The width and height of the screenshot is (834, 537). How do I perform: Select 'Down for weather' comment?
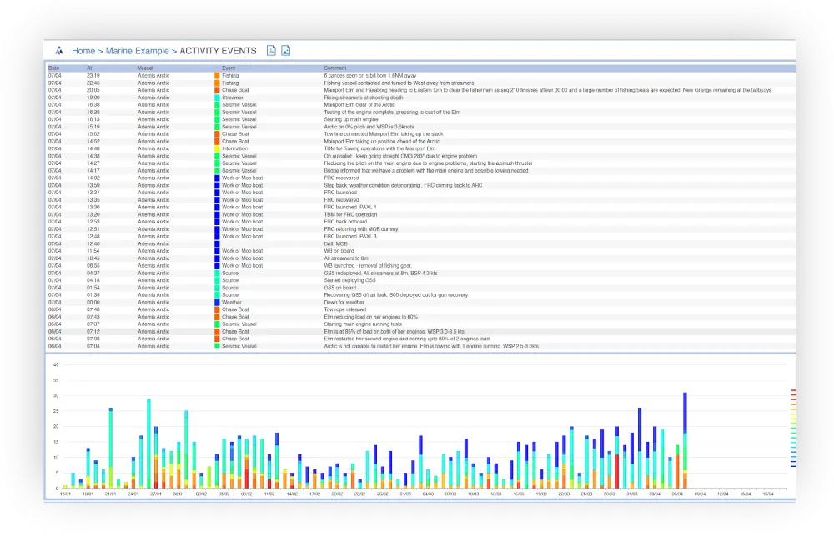(344, 303)
